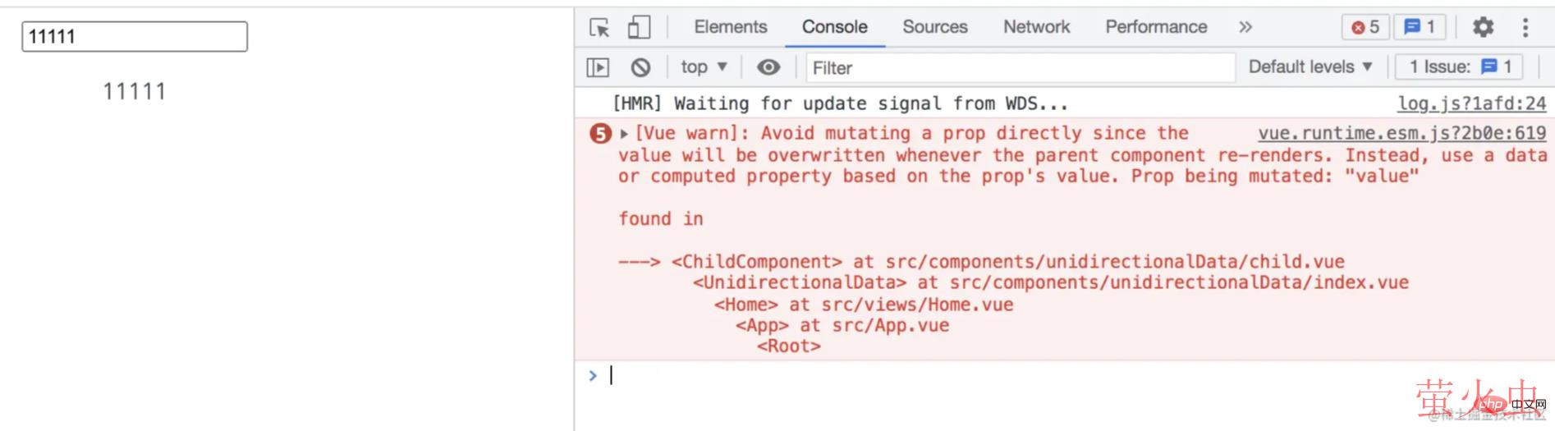The height and width of the screenshot is (431, 1555).
Task: Open the Default levels dropdown
Action: (x=1310, y=67)
